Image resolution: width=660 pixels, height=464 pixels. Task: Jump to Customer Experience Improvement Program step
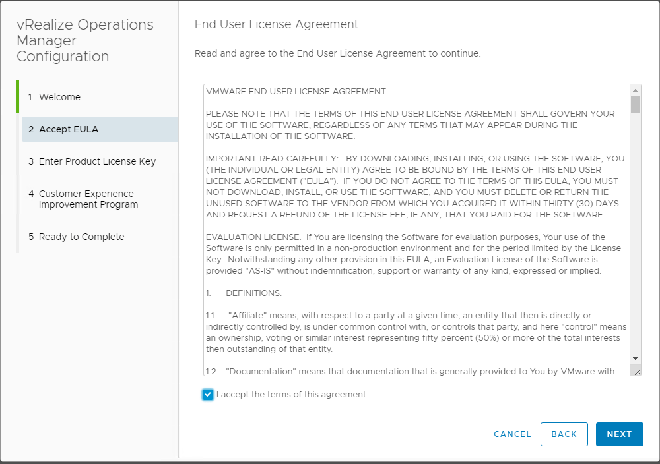[88, 199]
